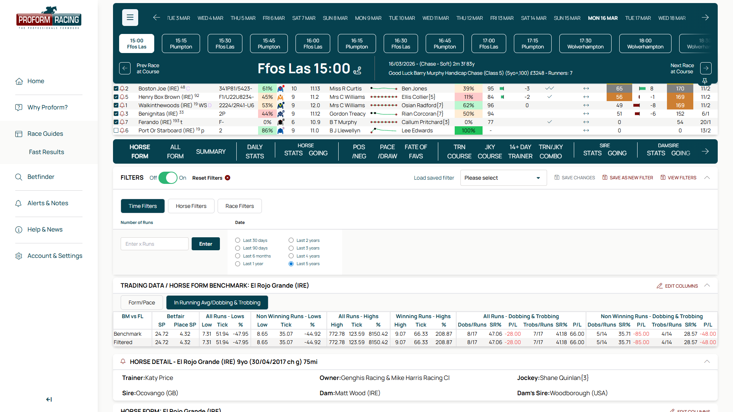Viewport: 733px width, 412px height.
Task: Switch to the Form/Pace tab
Action: click(x=142, y=303)
